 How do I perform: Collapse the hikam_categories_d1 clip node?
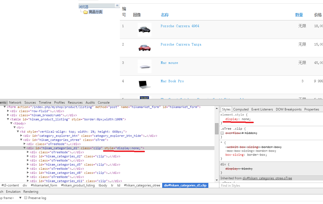pos(24,148)
